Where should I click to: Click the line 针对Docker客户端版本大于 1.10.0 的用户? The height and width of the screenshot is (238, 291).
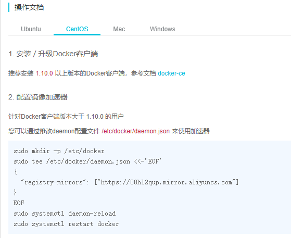click(66, 117)
